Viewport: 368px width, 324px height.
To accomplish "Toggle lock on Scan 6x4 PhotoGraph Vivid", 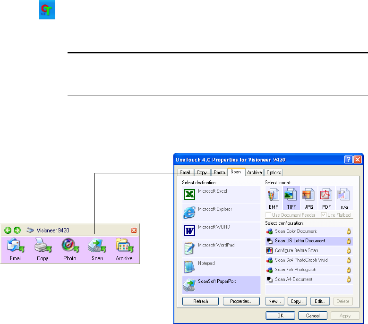I will click(x=349, y=260).
